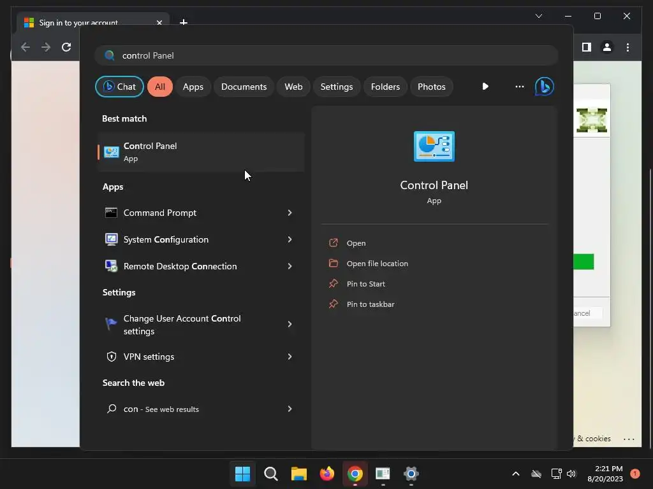
Task: Click Open file location action
Action: point(378,264)
